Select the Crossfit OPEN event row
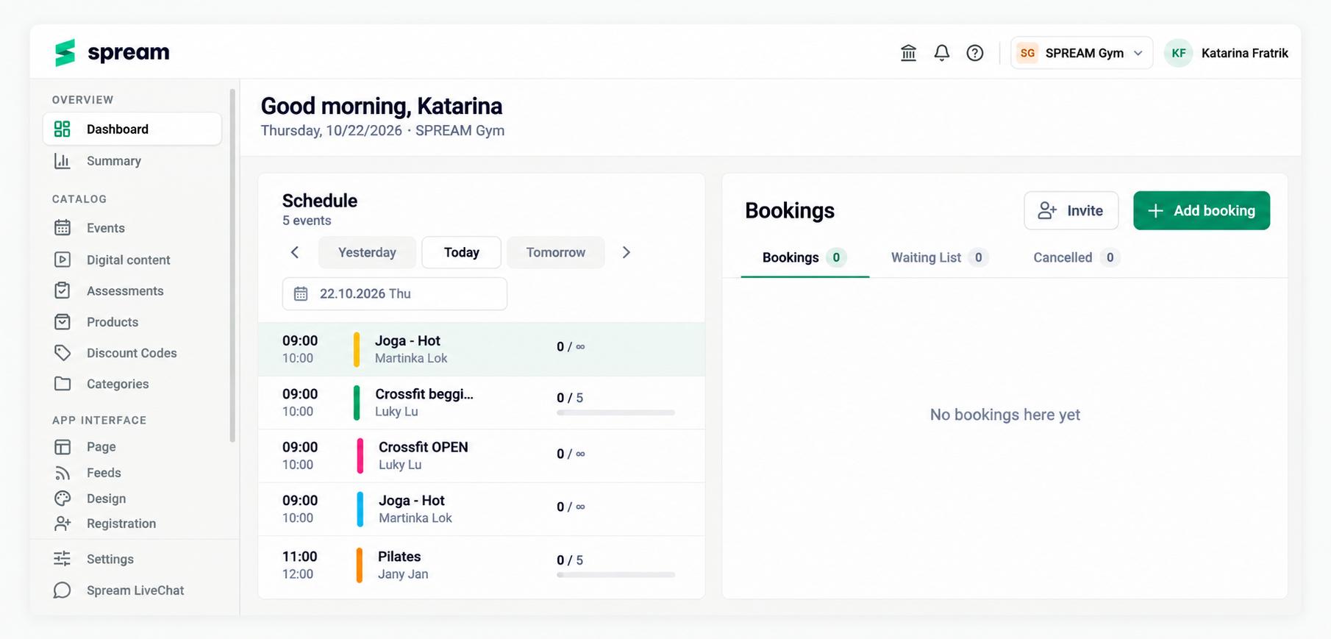The image size is (1331, 639). (482, 456)
